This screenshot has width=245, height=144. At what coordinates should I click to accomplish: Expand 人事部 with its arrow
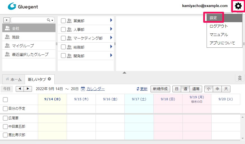[x=111, y=29]
